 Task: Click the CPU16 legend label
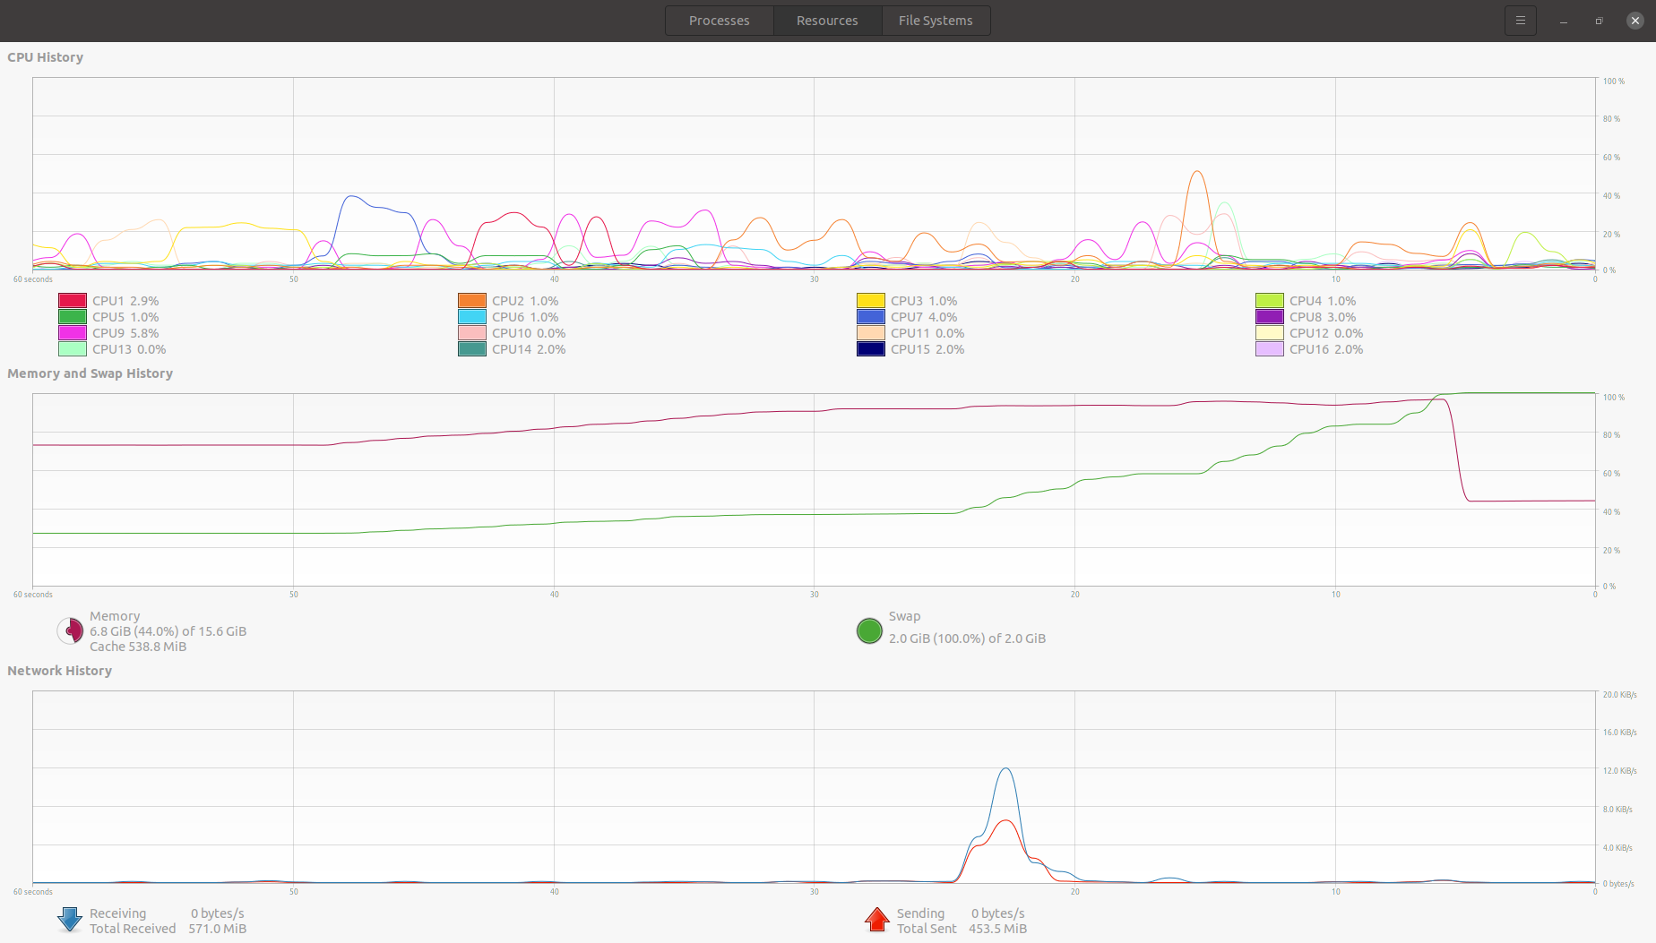[1325, 348]
